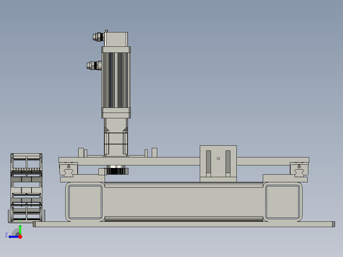343x257 pixels.
Task: Select the cable drag chain on the left
Action: click(26, 188)
